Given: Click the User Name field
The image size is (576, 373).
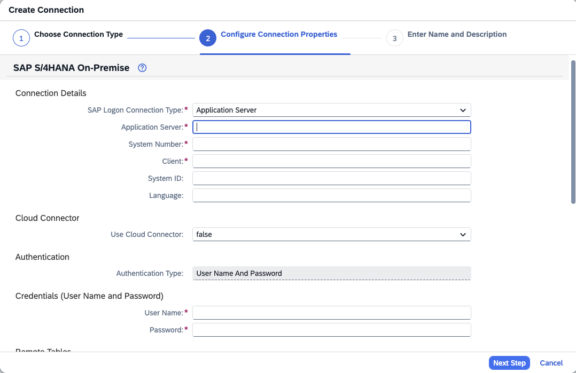Looking at the screenshot, I should (331, 313).
